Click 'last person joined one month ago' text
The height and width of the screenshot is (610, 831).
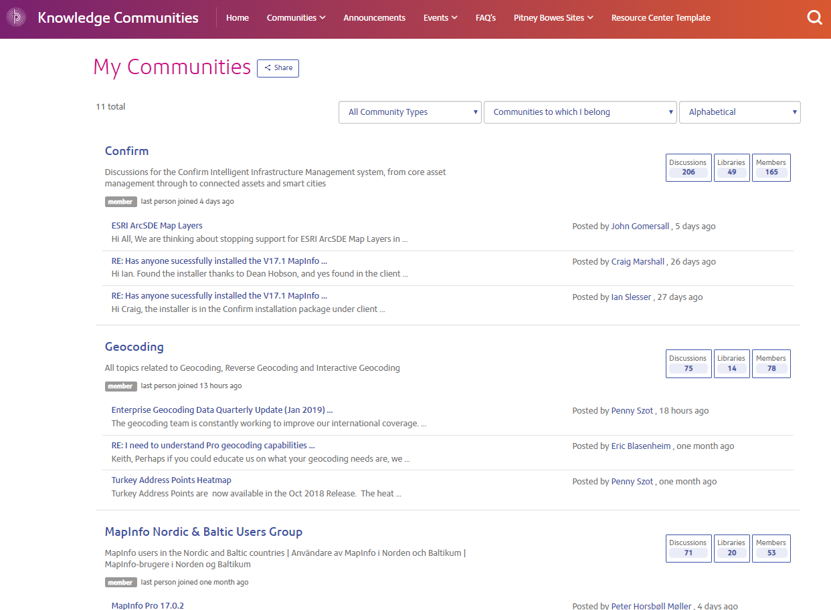pyautogui.click(x=195, y=583)
